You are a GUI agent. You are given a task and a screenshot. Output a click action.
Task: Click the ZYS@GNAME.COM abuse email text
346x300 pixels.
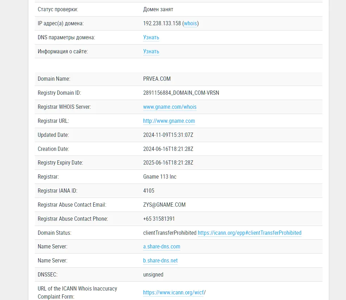165,205
